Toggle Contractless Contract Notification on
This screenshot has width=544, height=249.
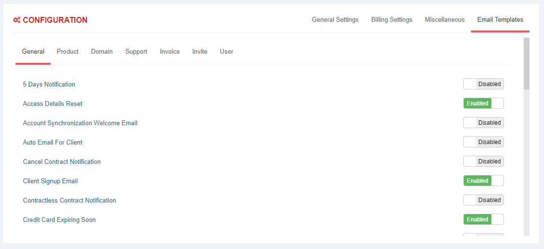[x=484, y=200]
